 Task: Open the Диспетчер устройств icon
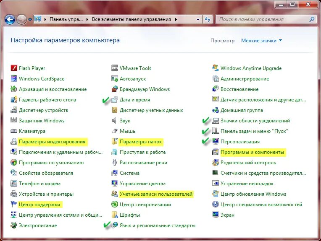(14, 110)
